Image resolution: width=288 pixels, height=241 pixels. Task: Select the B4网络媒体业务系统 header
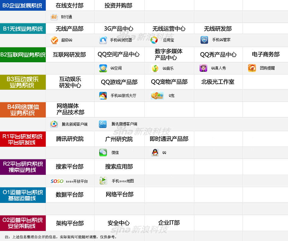(23, 110)
